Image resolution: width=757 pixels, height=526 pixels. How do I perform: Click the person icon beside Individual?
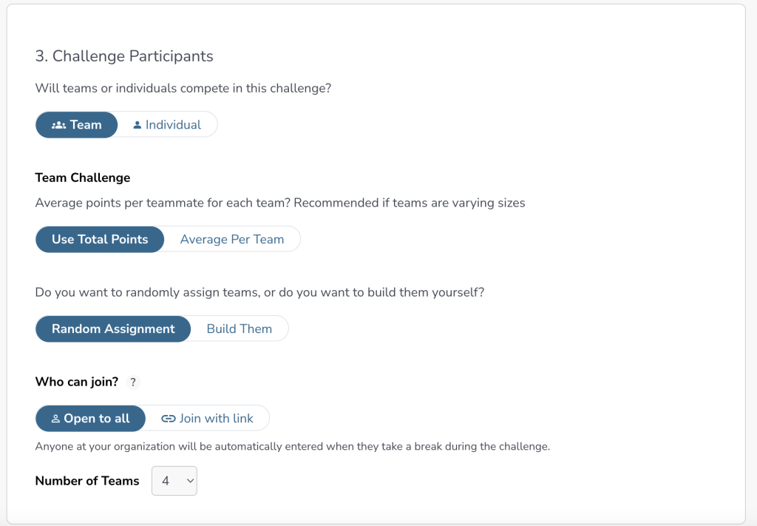pyautogui.click(x=137, y=125)
